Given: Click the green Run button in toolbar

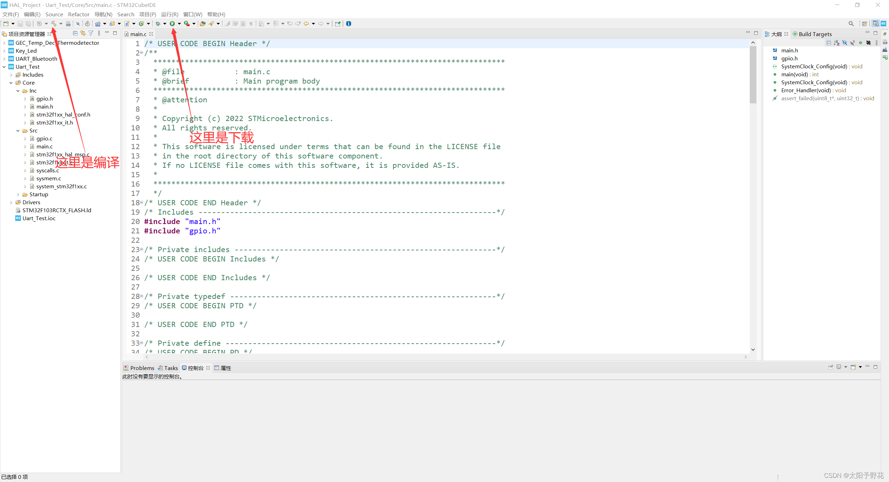Looking at the screenshot, I should (172, 24).
